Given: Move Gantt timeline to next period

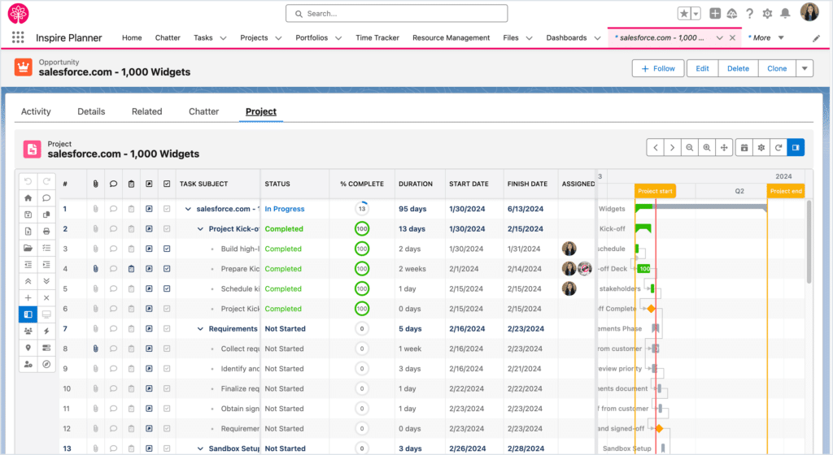Looking at the screenshot, I should (x=673, y=147).
